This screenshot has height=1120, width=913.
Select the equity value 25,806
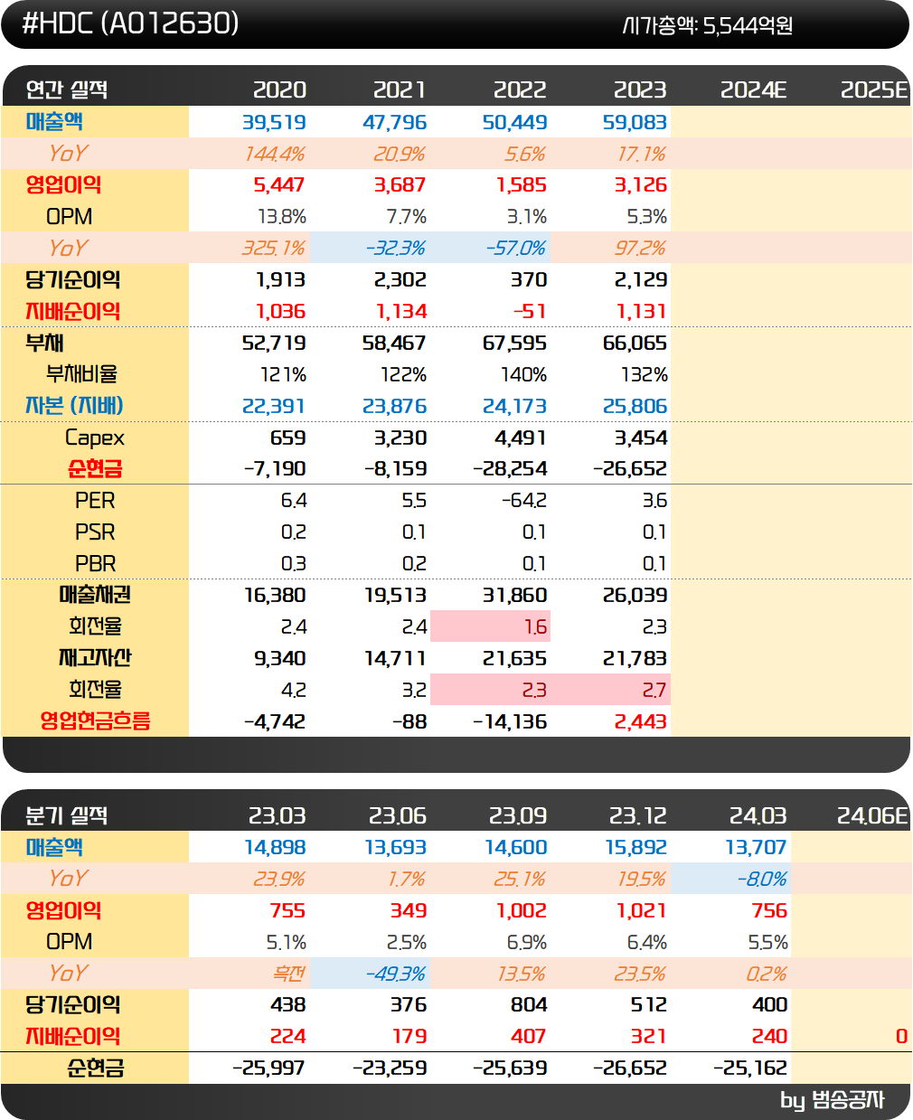click(x=635, y=406)
